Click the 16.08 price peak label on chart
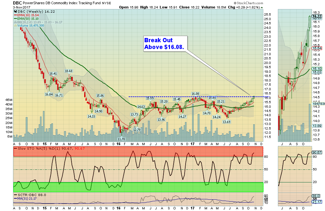 coord(195,94)
